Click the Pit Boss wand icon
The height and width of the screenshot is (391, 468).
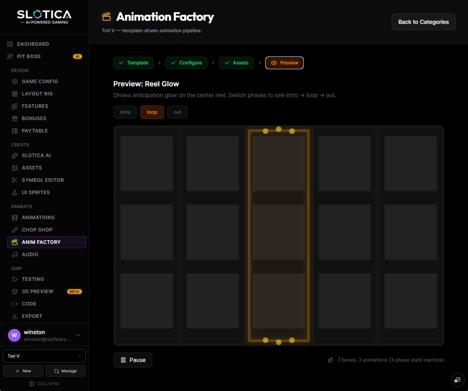(10, 56)
